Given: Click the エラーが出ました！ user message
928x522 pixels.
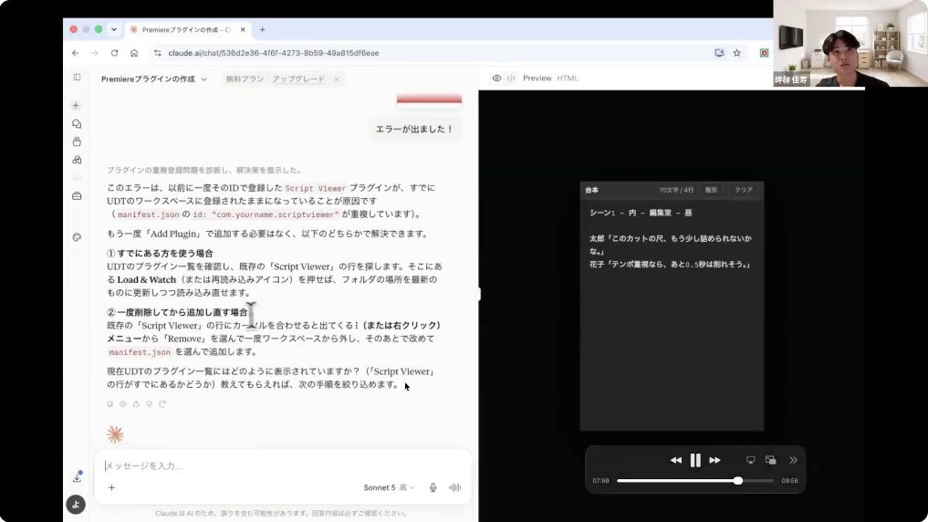Looking at the screenshot, I should point(414,129).
